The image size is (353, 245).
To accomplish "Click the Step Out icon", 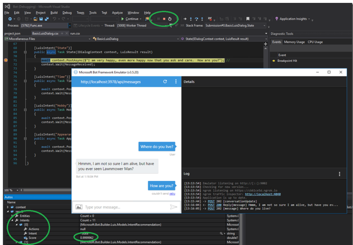I will tap(202, 19).
